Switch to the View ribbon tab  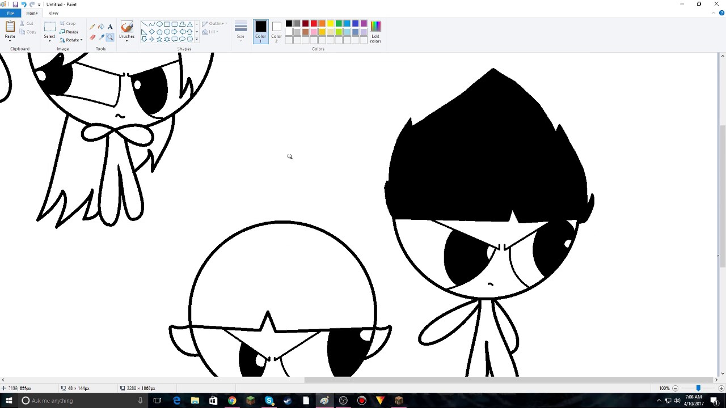click(53, 13)
